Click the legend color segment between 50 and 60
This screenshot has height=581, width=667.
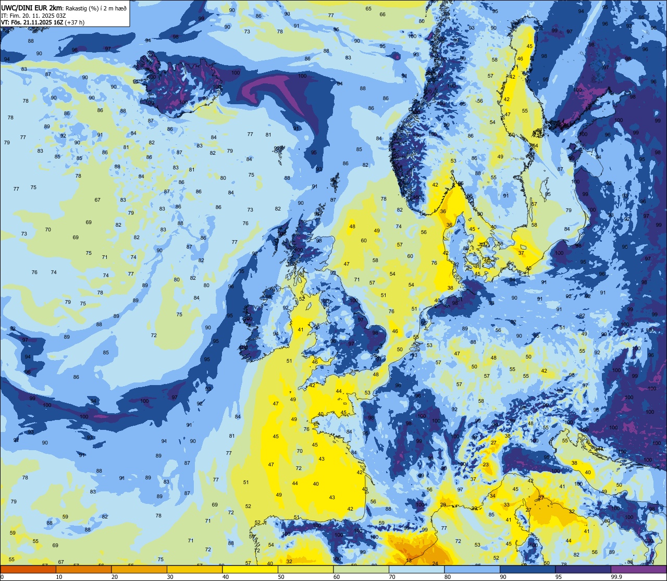point(305,569)
